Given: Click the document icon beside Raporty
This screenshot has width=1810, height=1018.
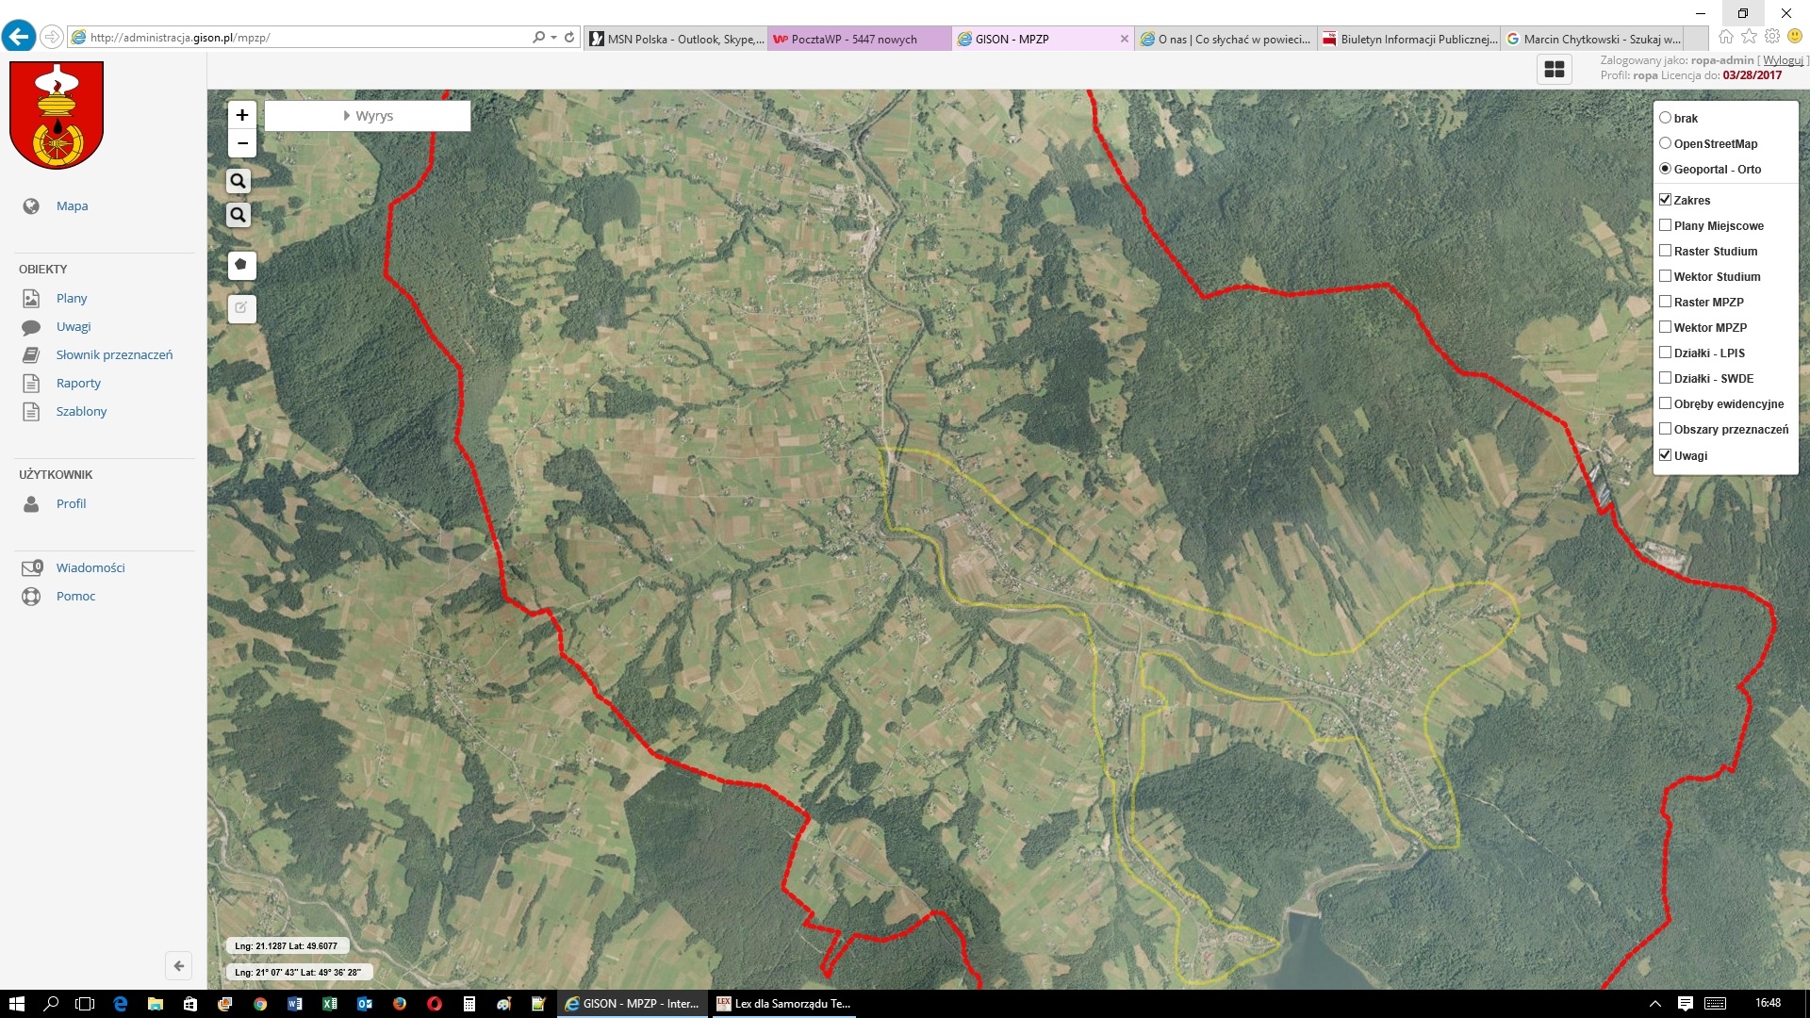Looking at the screenshot, I should 31,384.
